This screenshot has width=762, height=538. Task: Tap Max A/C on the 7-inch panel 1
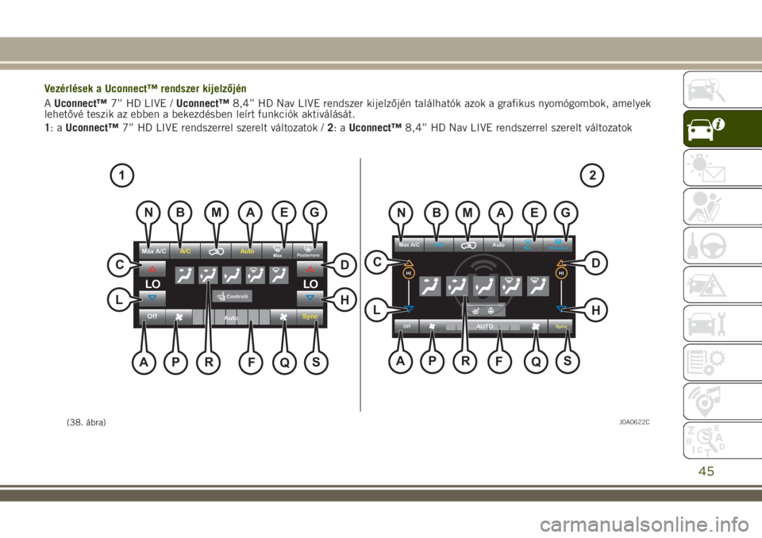point(153,252)
